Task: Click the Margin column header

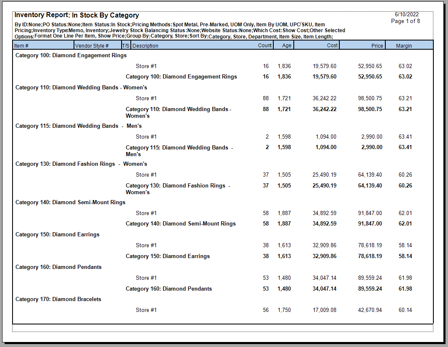Action: click(404, 46)
